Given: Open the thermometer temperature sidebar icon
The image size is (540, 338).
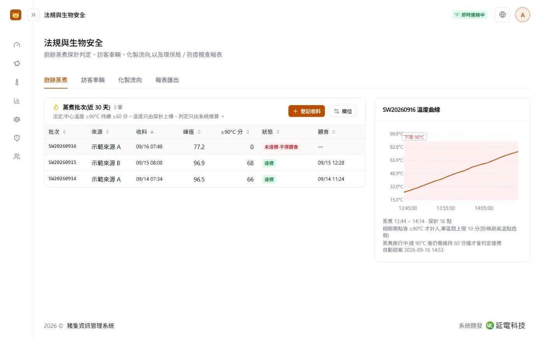Looking at the screenshot, I should pos(17,82).
